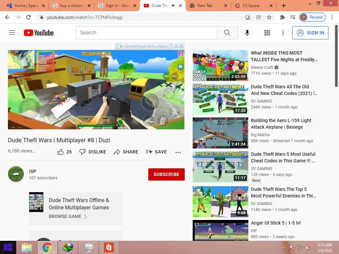The width and height of the screenshot is (339, 254).
Task: Open Building the Aero L-159 video title
Action: (281, 124)
